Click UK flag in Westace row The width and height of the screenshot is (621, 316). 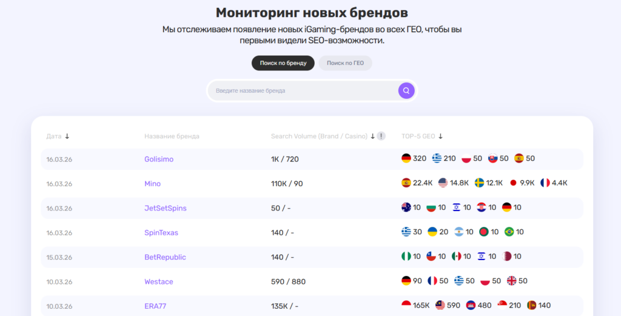(512, 281)
